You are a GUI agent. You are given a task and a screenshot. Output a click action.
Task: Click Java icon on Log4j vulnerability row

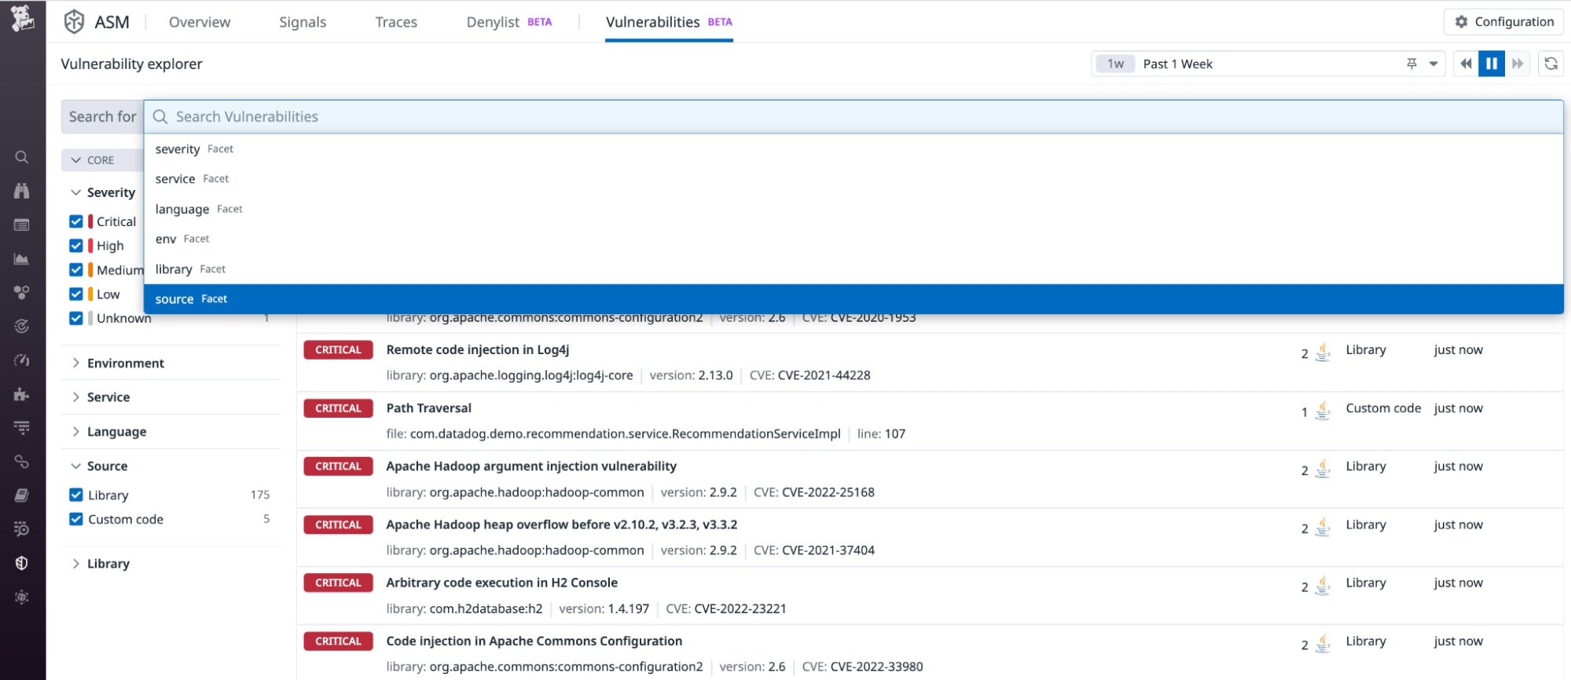tap(1323, 352)
